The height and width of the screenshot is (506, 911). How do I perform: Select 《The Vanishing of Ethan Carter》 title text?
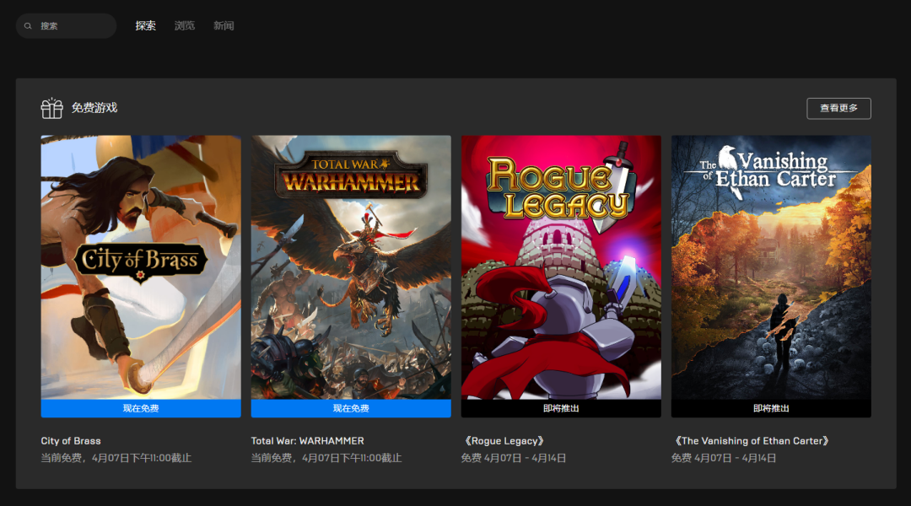point(752,441)
